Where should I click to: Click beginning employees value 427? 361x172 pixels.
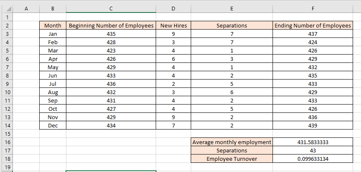tap(111, 109)
